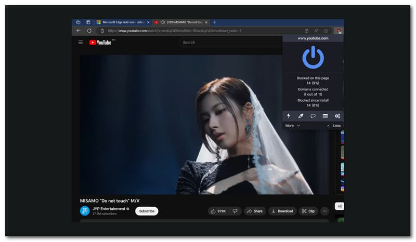Go to YouTube home via logo
Viewport: 416px width, 242px height.
[100, 43]
